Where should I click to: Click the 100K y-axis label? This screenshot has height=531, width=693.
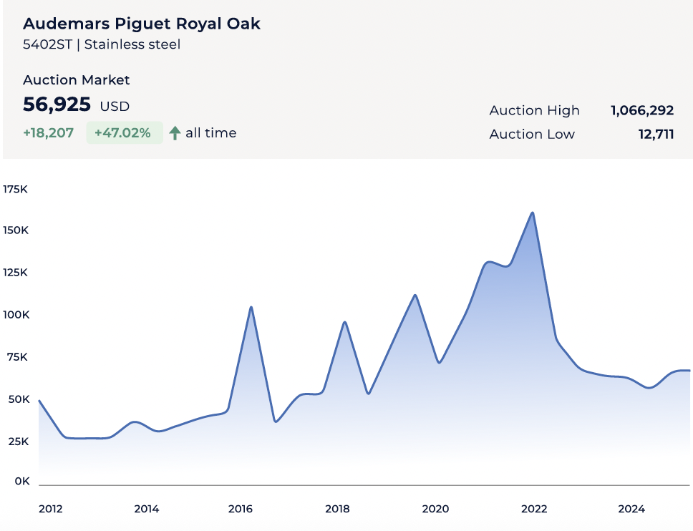15,315
